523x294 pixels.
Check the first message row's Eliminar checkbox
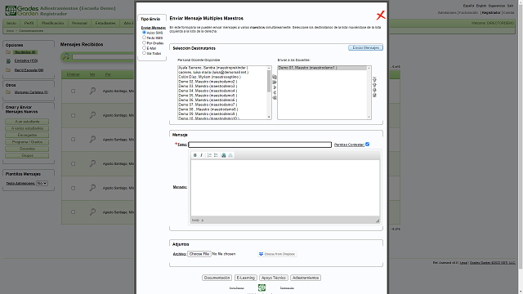point(73,91)
